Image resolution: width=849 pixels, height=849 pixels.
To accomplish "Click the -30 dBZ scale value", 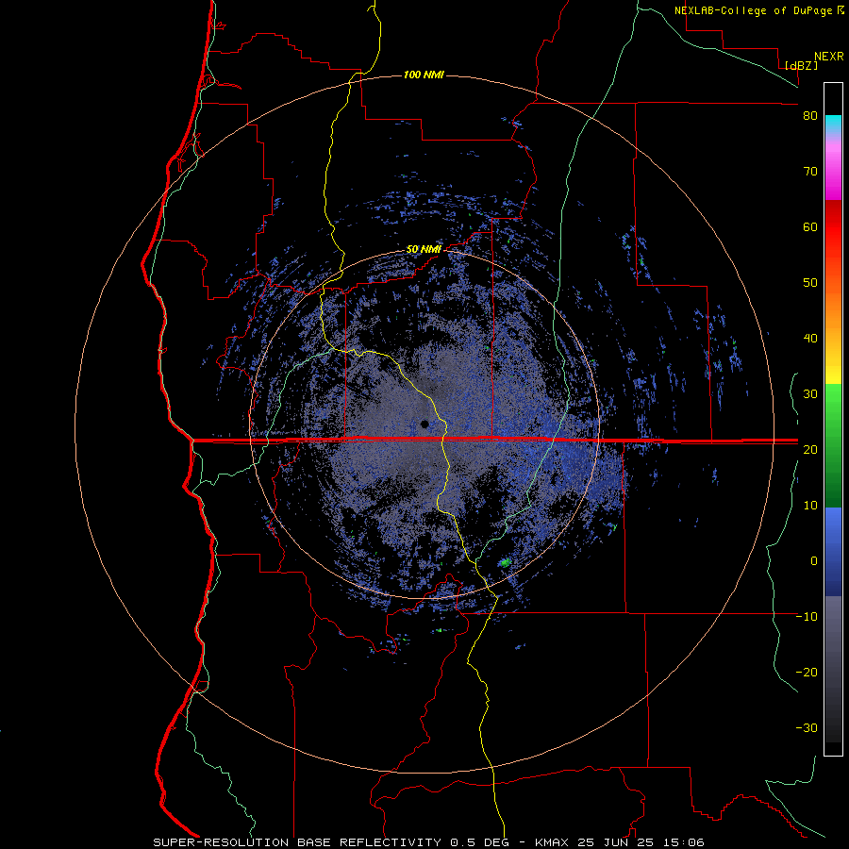I will (807, 727).
